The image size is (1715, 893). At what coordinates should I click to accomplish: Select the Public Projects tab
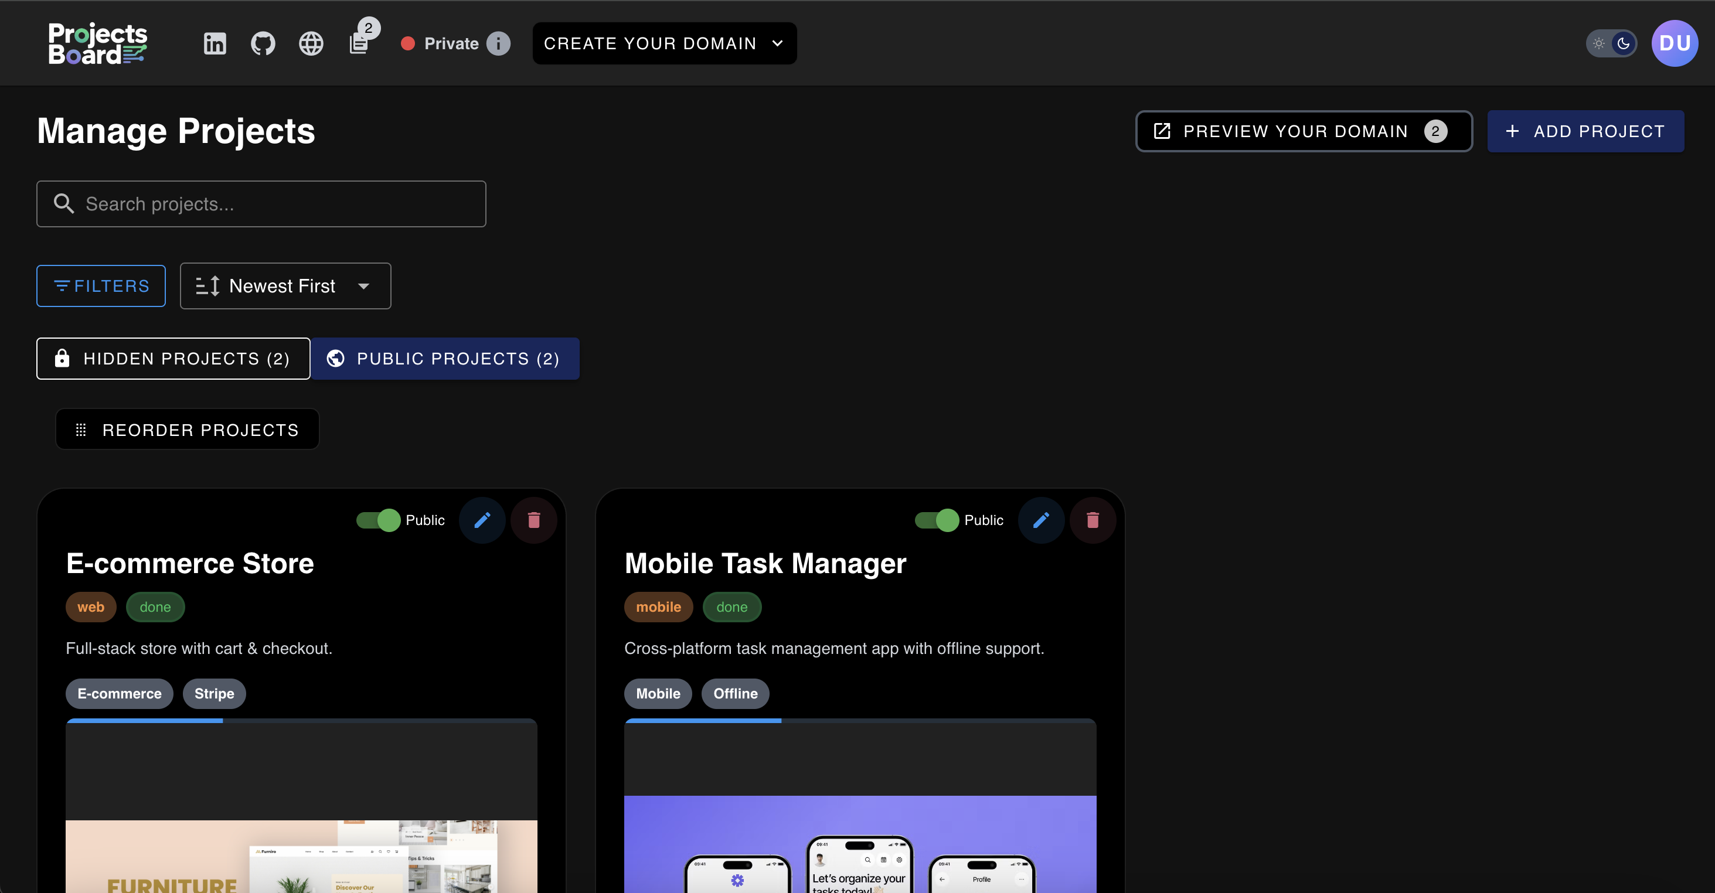(x=445, y=359)
